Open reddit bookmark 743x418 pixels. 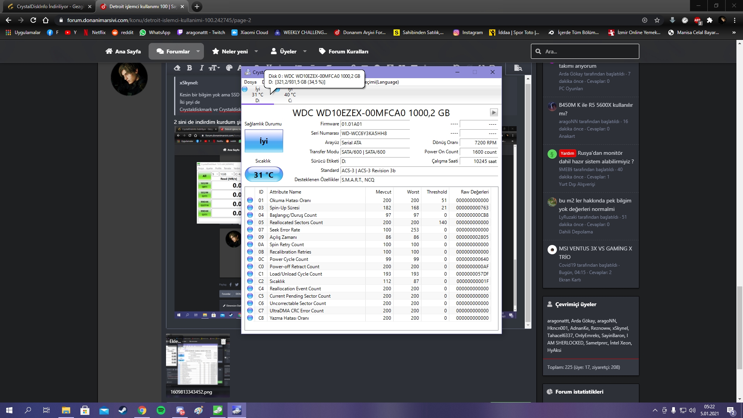(123, 33)
